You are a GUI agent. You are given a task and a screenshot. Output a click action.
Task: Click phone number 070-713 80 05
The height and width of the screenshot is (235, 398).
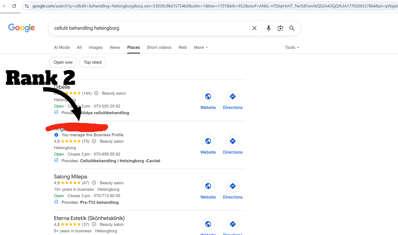[x=107, y=196]
